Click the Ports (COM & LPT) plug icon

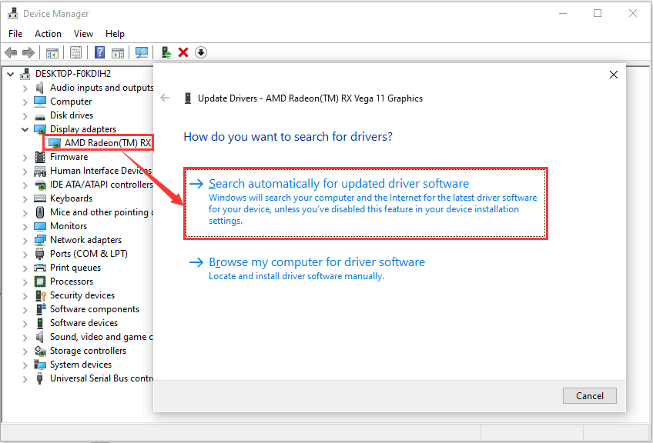tap(40, 254)
